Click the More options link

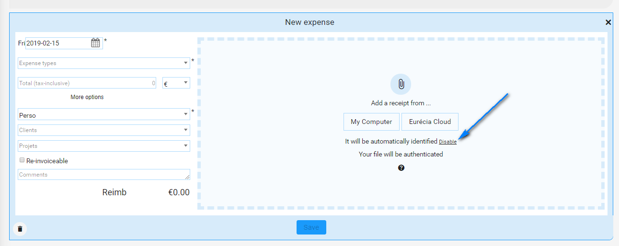87,97
